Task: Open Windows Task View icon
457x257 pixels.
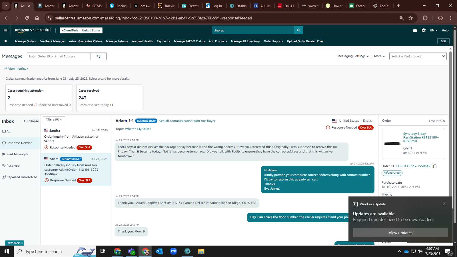Action: 103,251
